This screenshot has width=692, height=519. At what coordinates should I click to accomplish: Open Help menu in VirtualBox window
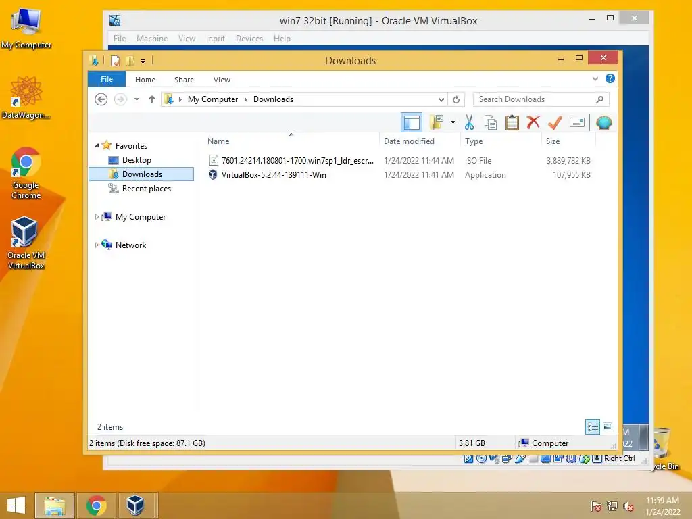(x=282, y=39)
